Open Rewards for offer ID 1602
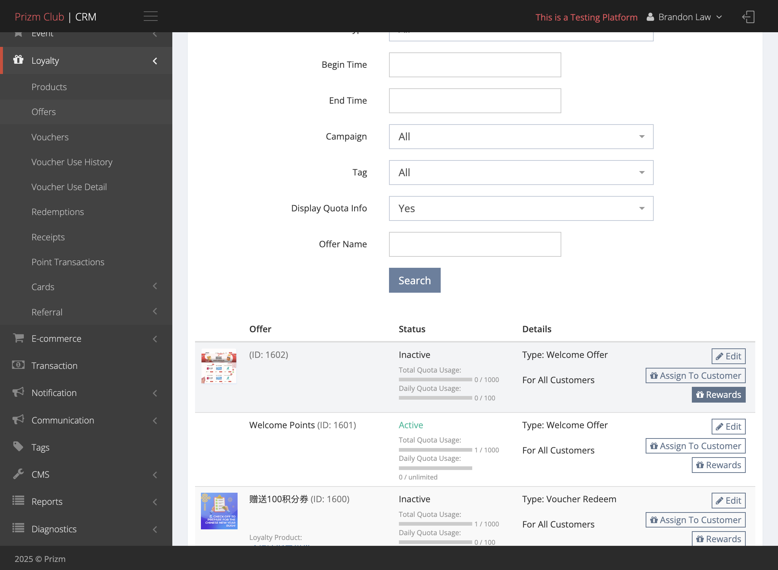Viewport: 778px width, 570px height. click(719, 395)
